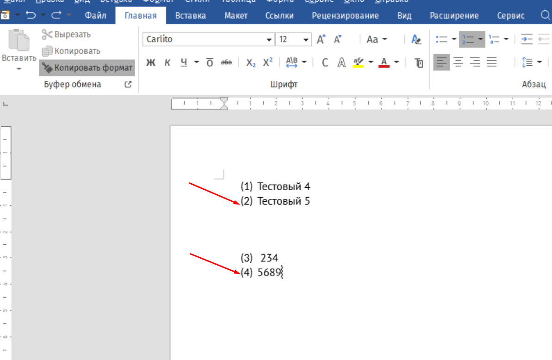Open the font color dropdown arrow
The width and height of the screenshot is (552, 360).
397,62
